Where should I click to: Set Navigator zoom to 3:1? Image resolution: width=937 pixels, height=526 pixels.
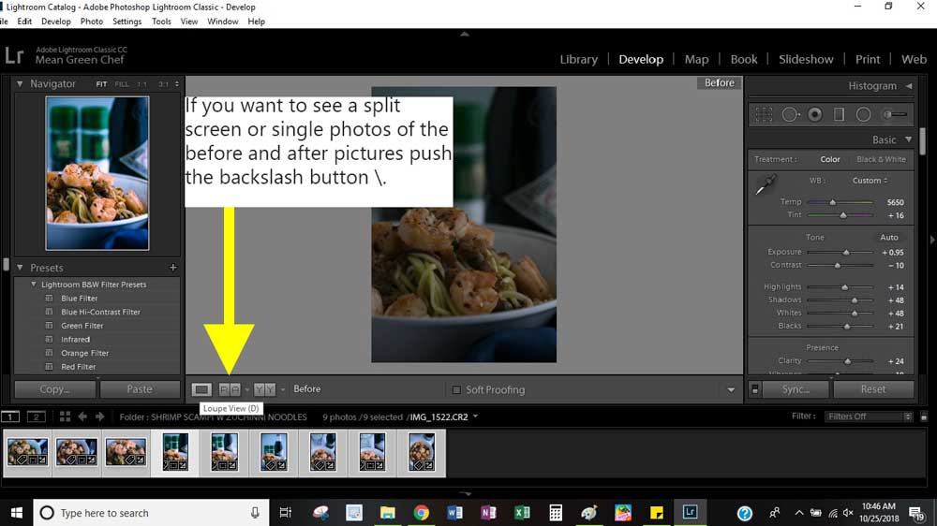click(x=163, y=84)
